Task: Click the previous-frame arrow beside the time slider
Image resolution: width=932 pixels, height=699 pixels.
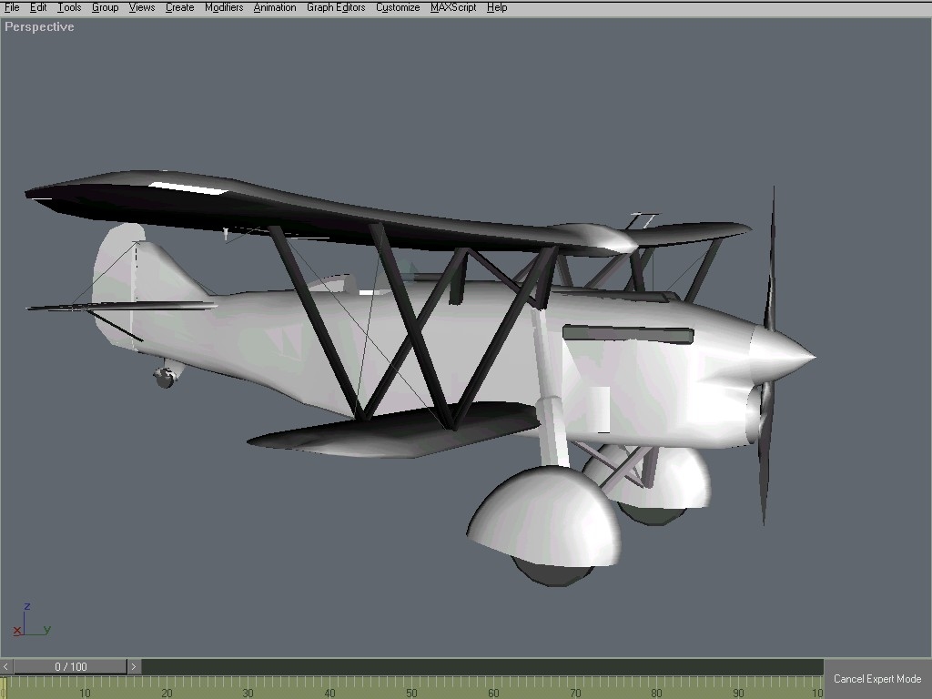Action: click(5, 666)
